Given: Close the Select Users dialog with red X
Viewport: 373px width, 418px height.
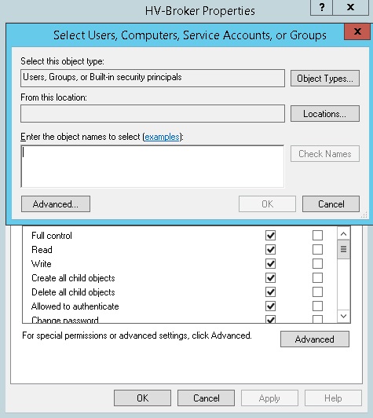Looking at the screenshot, I should click(357, 31).
